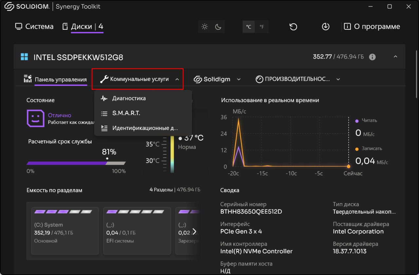Choose Идентификационные данные menu entry
Viewport: 419px width, 275px height.
(x=143, y=128)
